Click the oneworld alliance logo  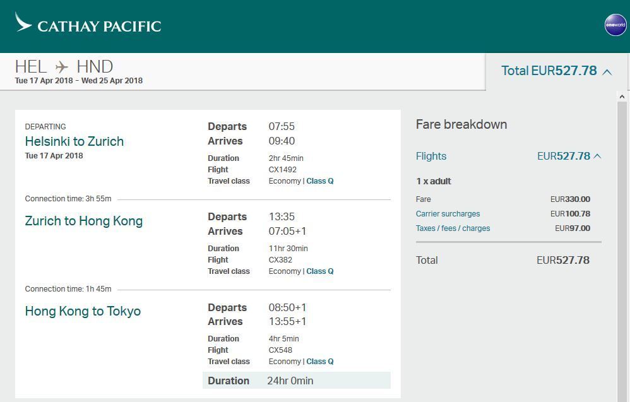click(615, 25)
